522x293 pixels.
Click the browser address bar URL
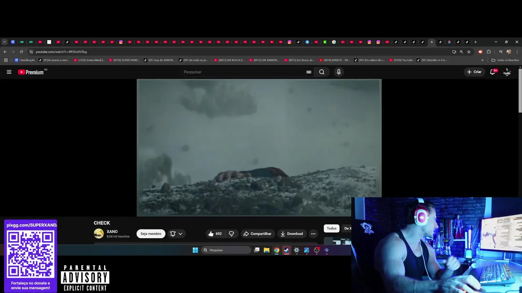[x=61, y=52]
